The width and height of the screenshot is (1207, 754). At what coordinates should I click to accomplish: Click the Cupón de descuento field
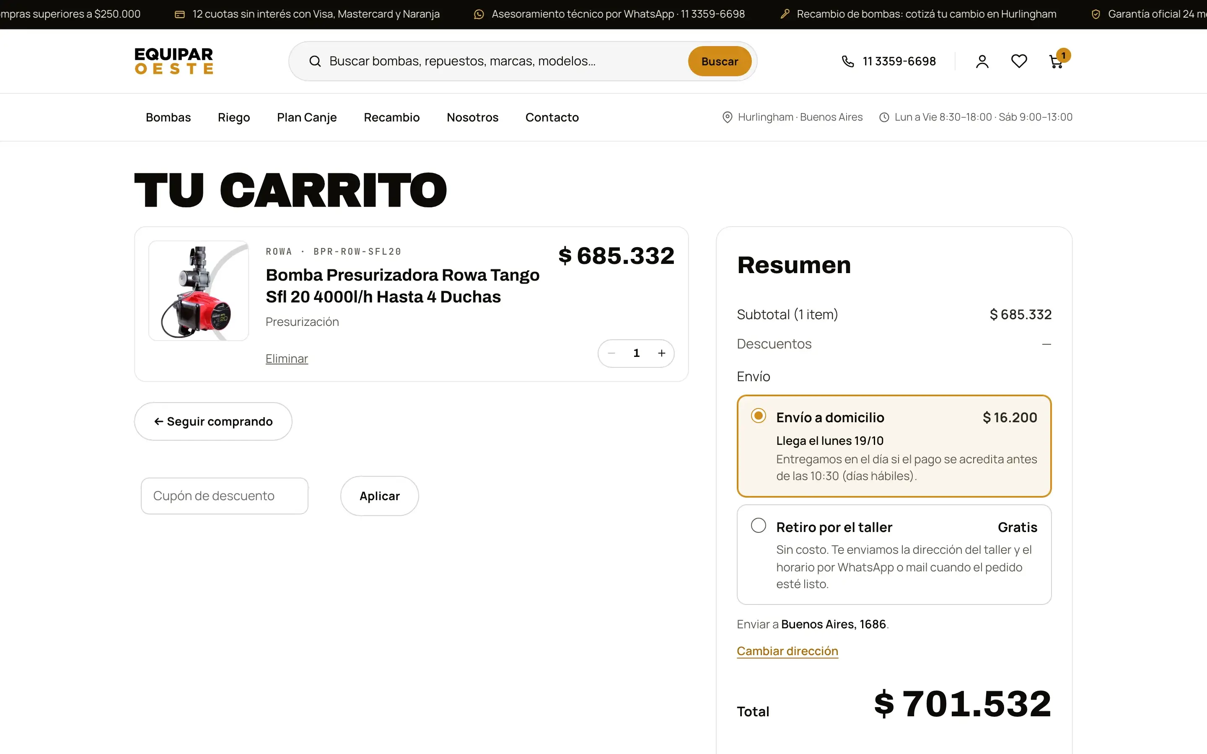pos(225,496)
